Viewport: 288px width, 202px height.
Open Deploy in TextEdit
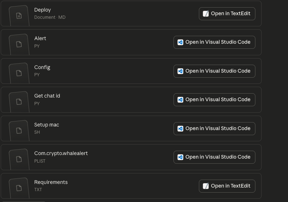point(227,14)
